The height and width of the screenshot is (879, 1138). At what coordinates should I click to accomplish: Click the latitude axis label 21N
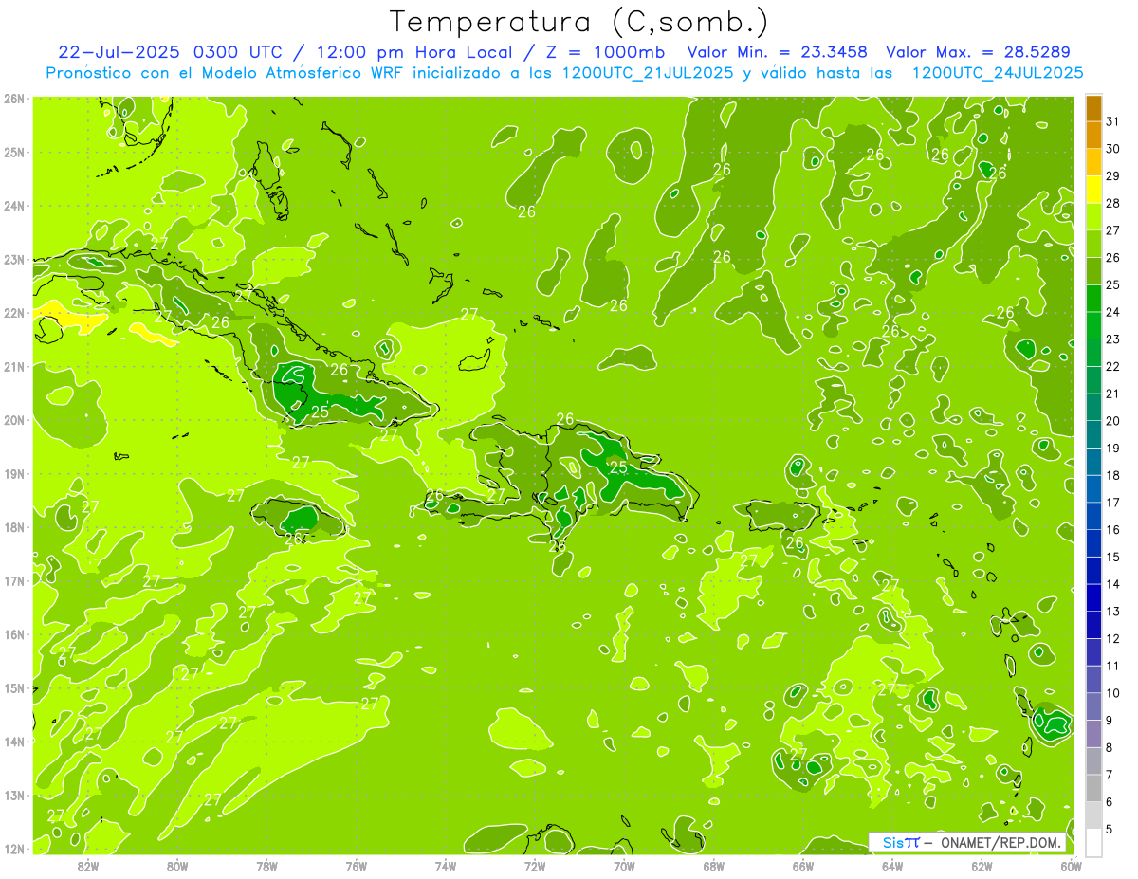click(13, 367)
